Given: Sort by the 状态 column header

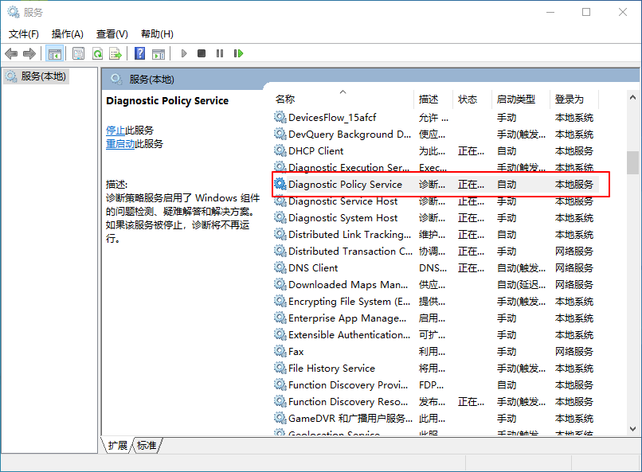Looking at the screenshot, I should [x=468, y=99].
